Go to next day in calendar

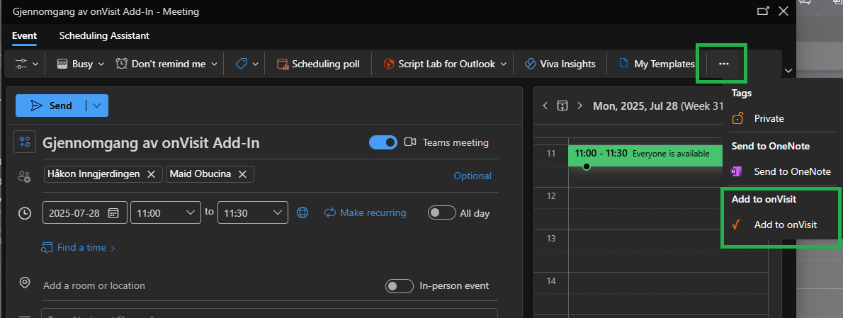[579, 106]
